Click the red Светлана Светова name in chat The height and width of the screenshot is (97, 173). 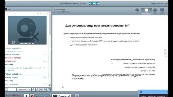pos(13,58)
